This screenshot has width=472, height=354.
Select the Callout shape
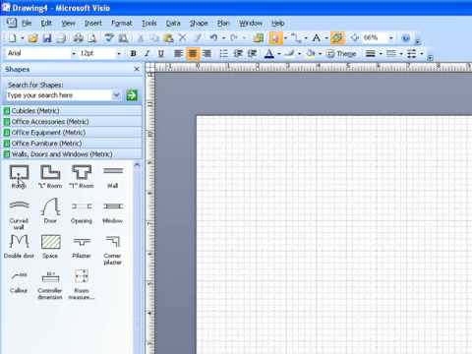pos(19,282)
